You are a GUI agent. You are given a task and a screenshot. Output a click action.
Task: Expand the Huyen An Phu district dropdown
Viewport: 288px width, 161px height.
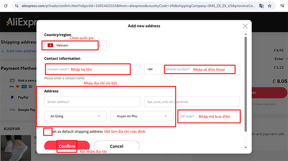pos(142,116)
